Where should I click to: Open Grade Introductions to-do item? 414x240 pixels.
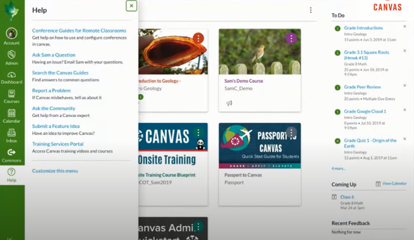(363, 28)
